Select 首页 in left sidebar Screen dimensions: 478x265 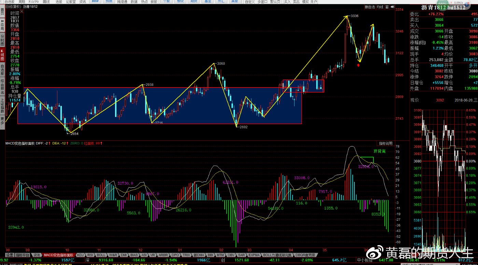click(x=2, y=12)
